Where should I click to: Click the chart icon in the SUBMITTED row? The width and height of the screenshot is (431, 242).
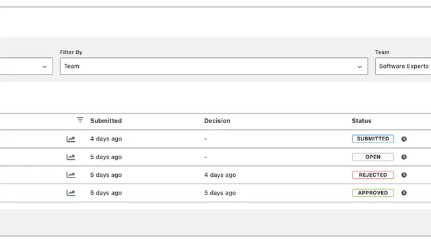pyautogui.click(x=71, y=139)
